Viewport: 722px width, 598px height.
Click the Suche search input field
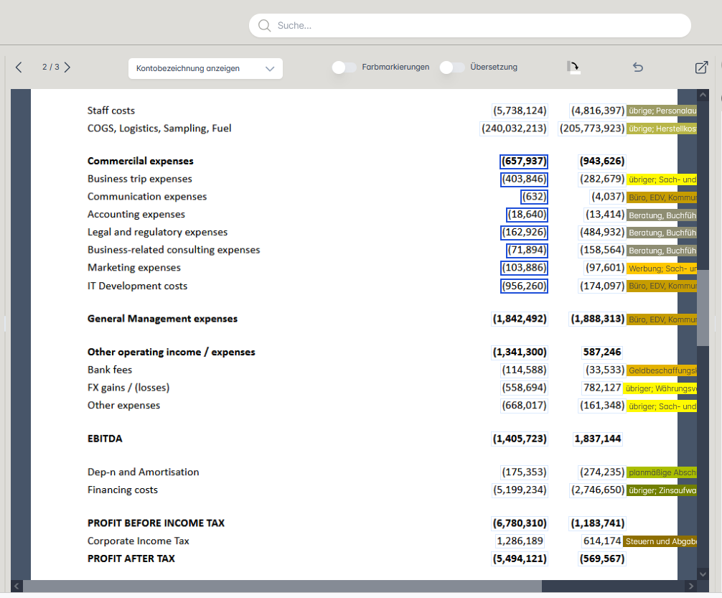tap(474, 26)
